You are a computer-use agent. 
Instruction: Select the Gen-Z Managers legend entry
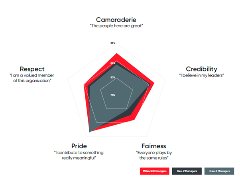[187, 171]
